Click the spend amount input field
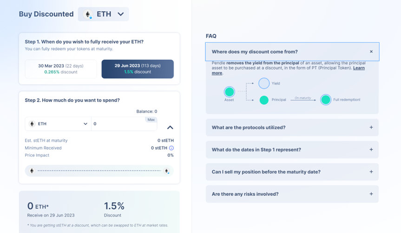Screen dimensions: 401x233 [x=124, y=124]
